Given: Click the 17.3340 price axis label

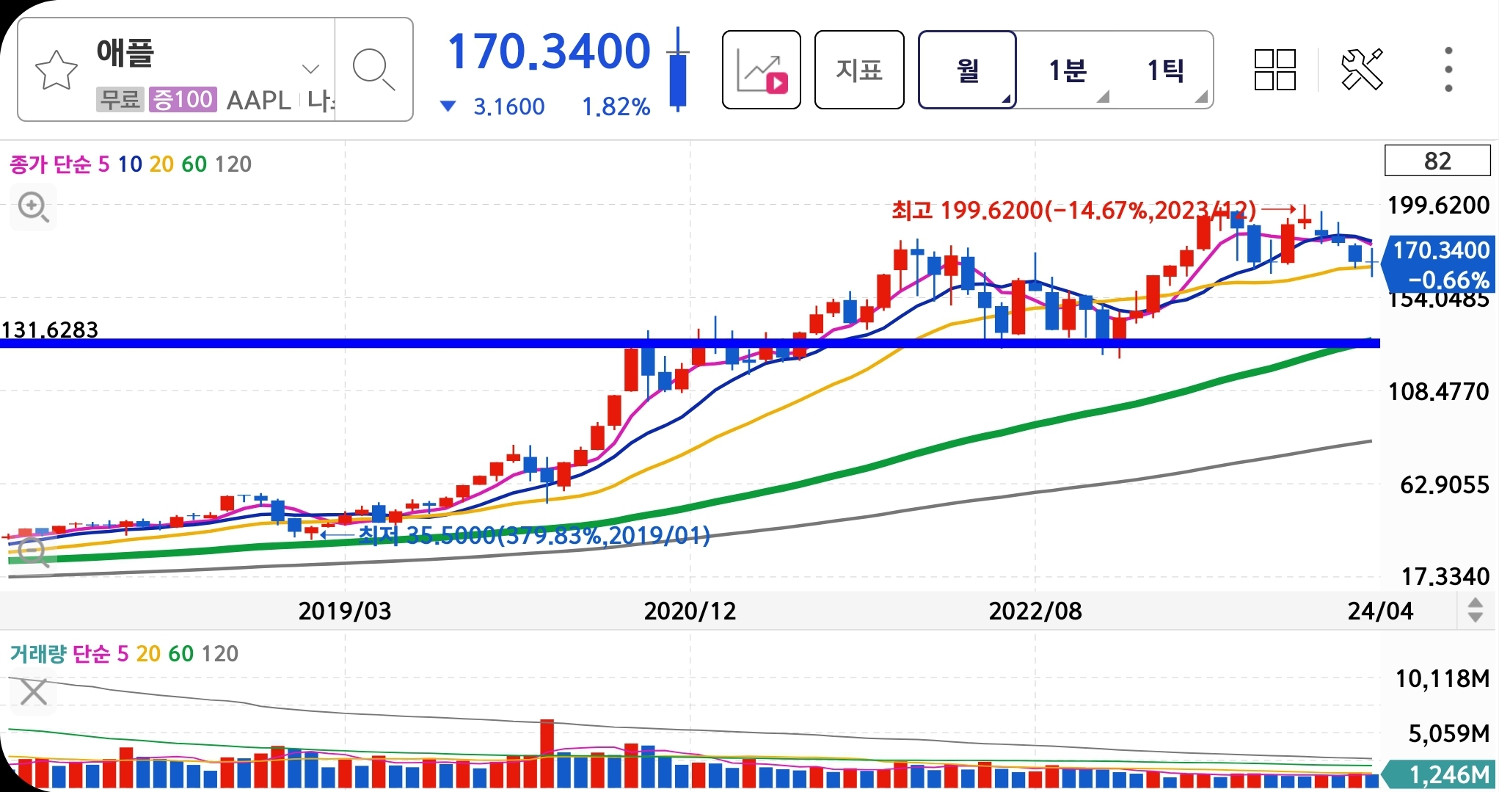Looking at the screenshot, I should (1445, 576).
